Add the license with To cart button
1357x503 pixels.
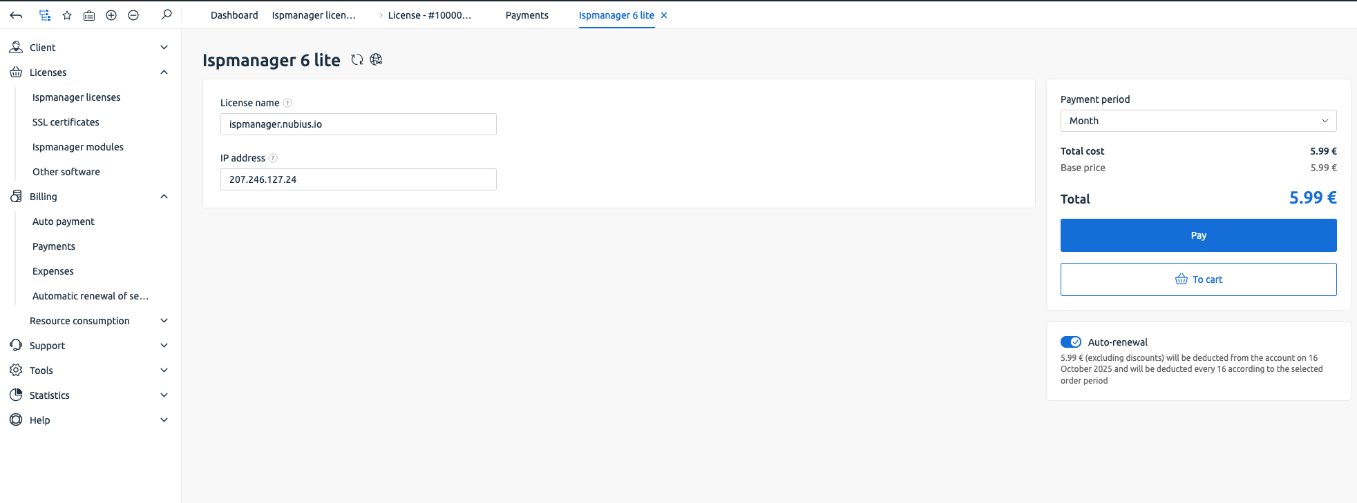[1198, 279]
